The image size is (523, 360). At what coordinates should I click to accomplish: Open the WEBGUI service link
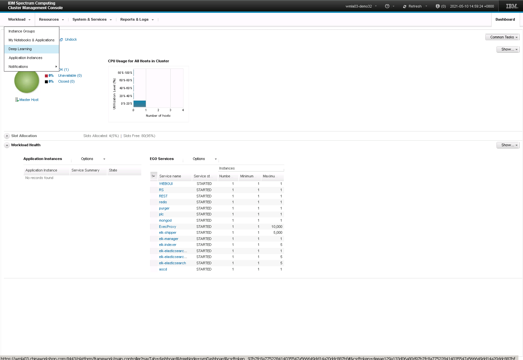pyautogui.click(x=166, y=184)
